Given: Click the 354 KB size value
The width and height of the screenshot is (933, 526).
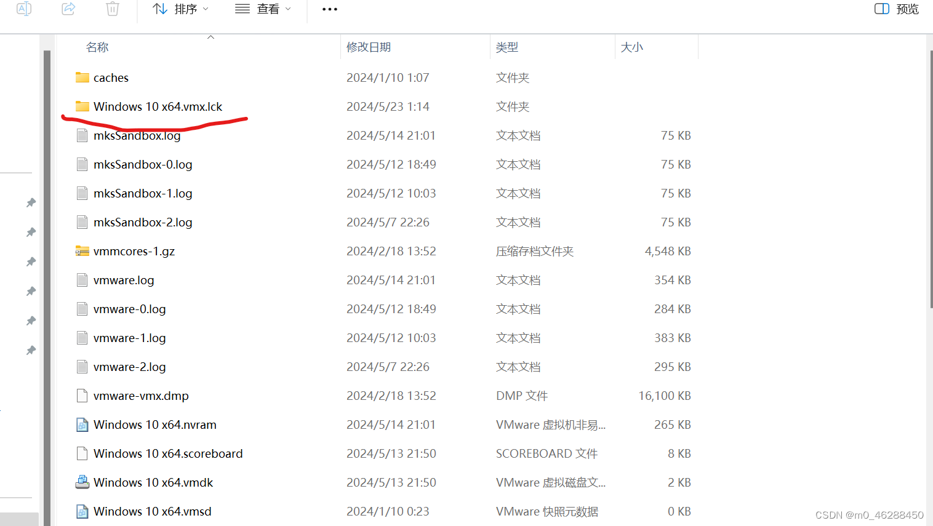Looking at the screenshot, I should click(x=673, y=280).
